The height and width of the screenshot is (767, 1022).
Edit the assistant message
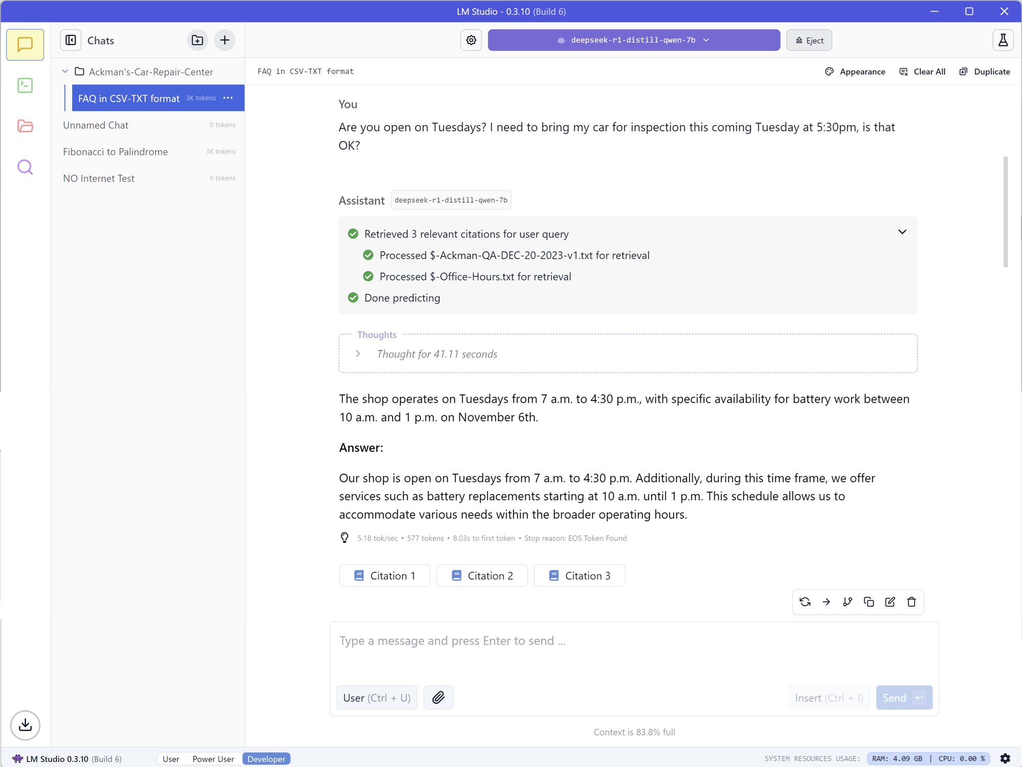[890, 602]
